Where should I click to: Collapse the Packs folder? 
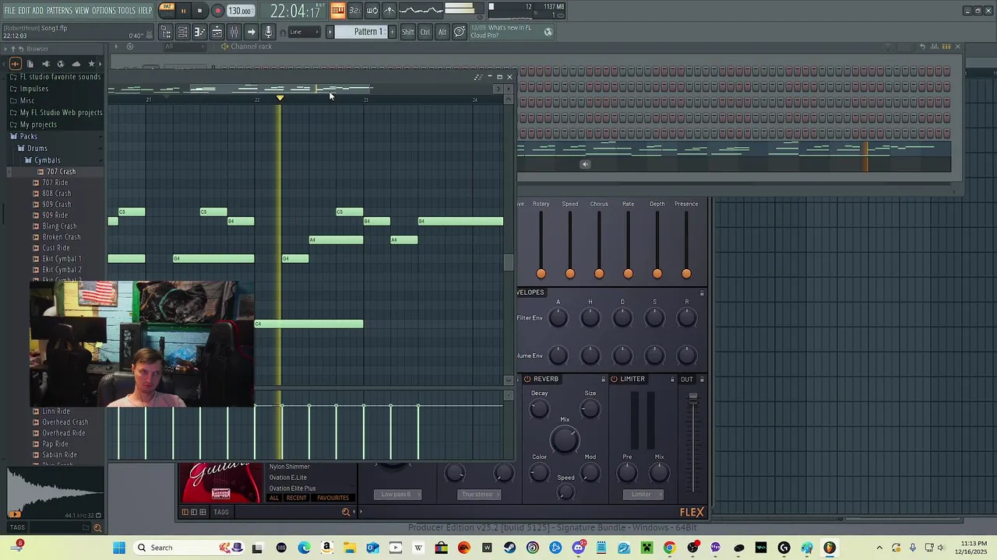(24, 136)
